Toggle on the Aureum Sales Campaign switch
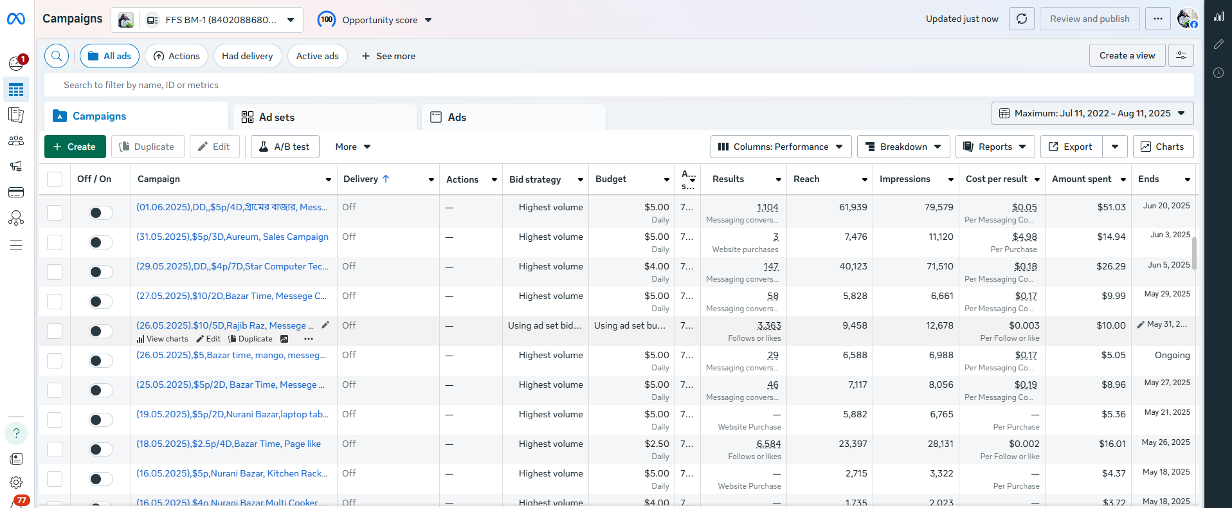Screen dimensions: 1232x508 click(100, 242)
